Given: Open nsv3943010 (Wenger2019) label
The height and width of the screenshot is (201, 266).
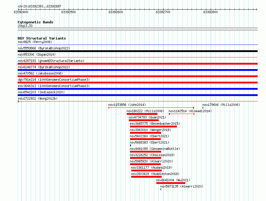Looking at the screenshot, I should tap(150, 130).
